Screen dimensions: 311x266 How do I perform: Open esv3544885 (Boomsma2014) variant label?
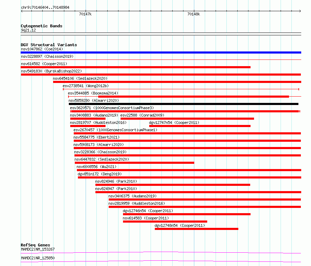93,93
